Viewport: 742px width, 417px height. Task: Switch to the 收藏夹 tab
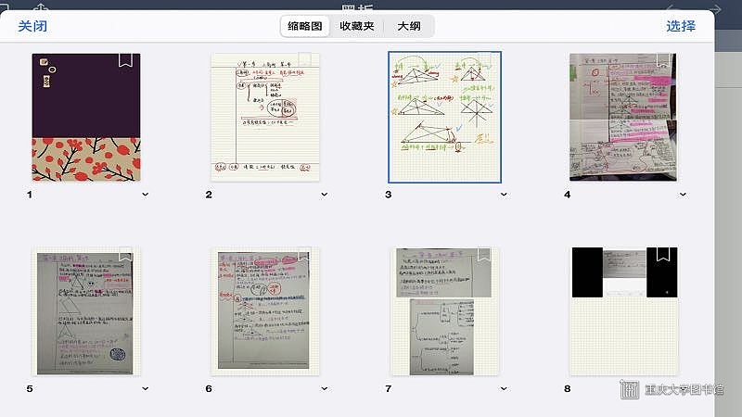(x=357, y=26)
